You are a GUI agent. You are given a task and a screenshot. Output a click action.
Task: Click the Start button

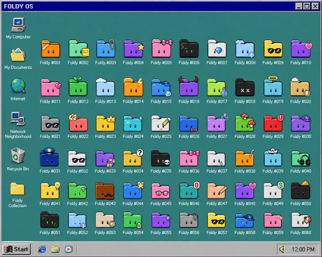(17, 249)
